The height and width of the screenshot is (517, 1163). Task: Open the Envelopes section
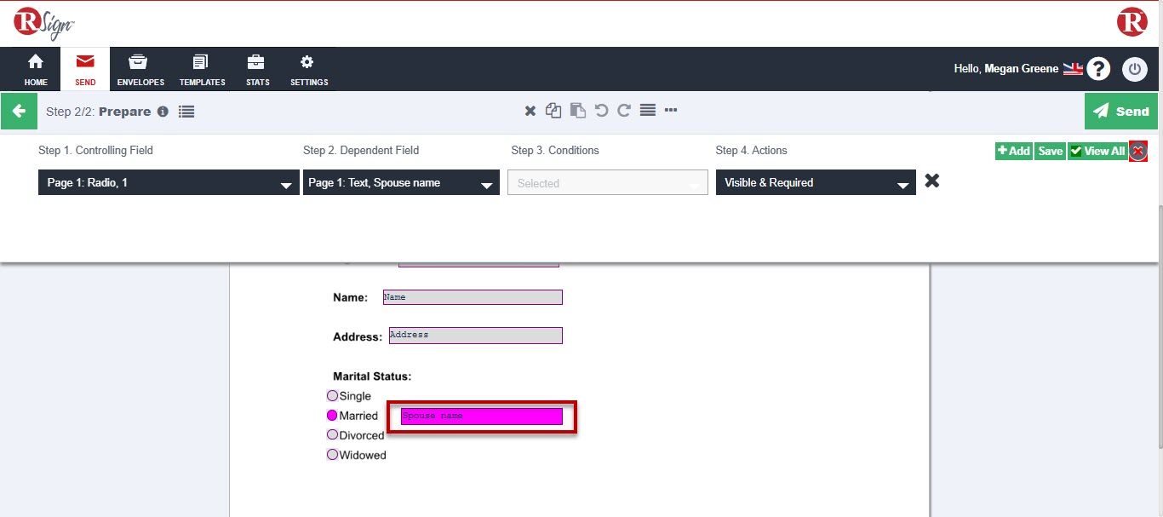(x=140, y=68)
